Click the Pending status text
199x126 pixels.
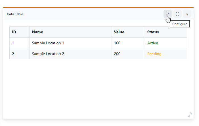coord(154,54)
